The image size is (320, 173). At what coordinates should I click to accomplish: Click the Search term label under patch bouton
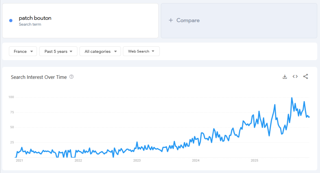(x=30, y=25)
